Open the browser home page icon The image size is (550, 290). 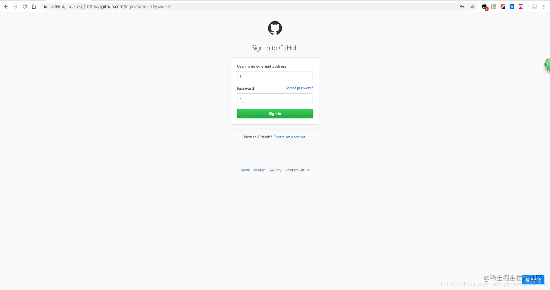pos(34,7)
